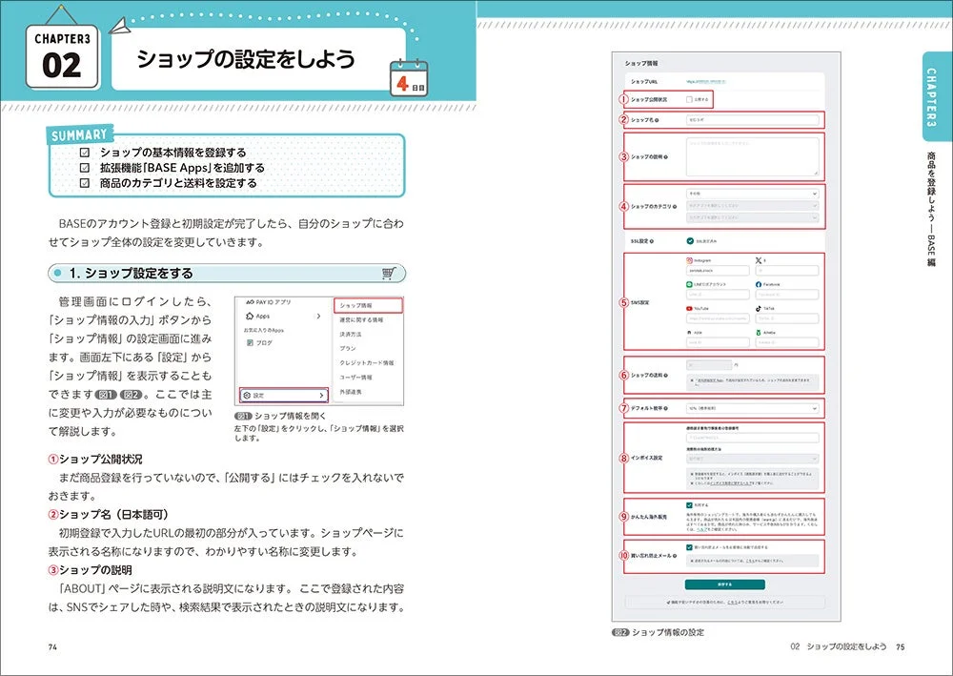Click the ショップ名 text field
Image resolution: width=953 pixels, height=676 pixels.
click(753, 120)
